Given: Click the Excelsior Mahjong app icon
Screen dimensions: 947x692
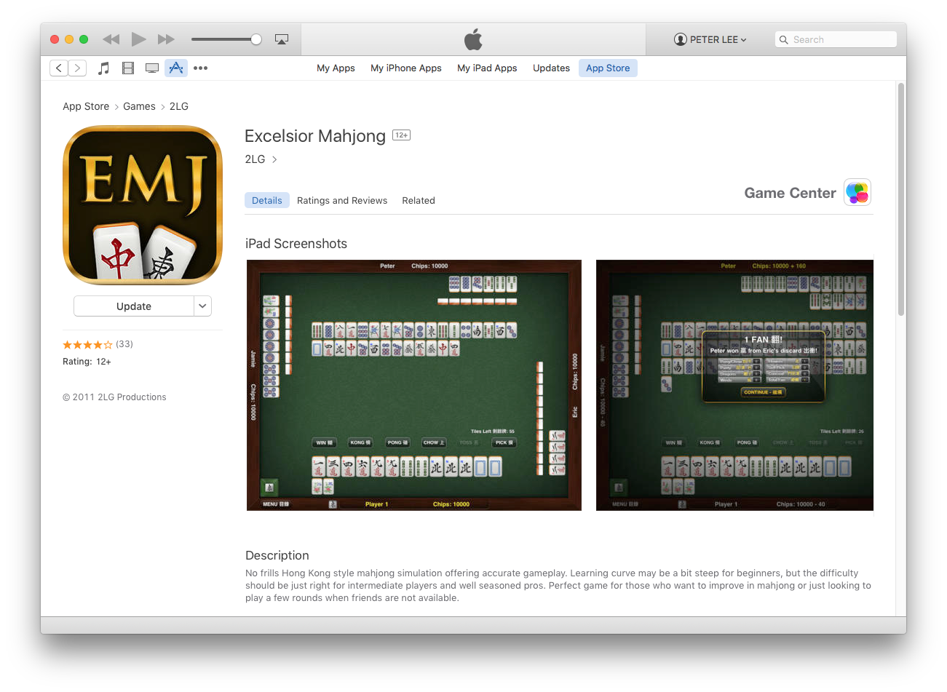Looking at the screenshot, I should tap(143, 205).
